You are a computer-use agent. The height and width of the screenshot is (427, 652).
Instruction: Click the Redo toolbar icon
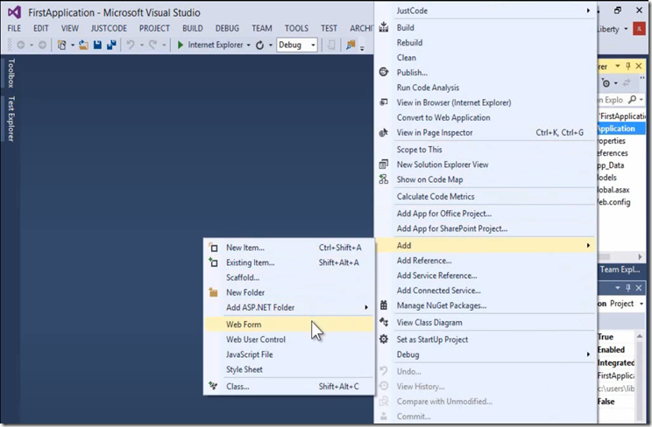pyautogui.click(x=153, y=45)
